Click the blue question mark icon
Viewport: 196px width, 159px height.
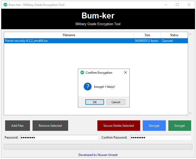[x=88, y=87]
